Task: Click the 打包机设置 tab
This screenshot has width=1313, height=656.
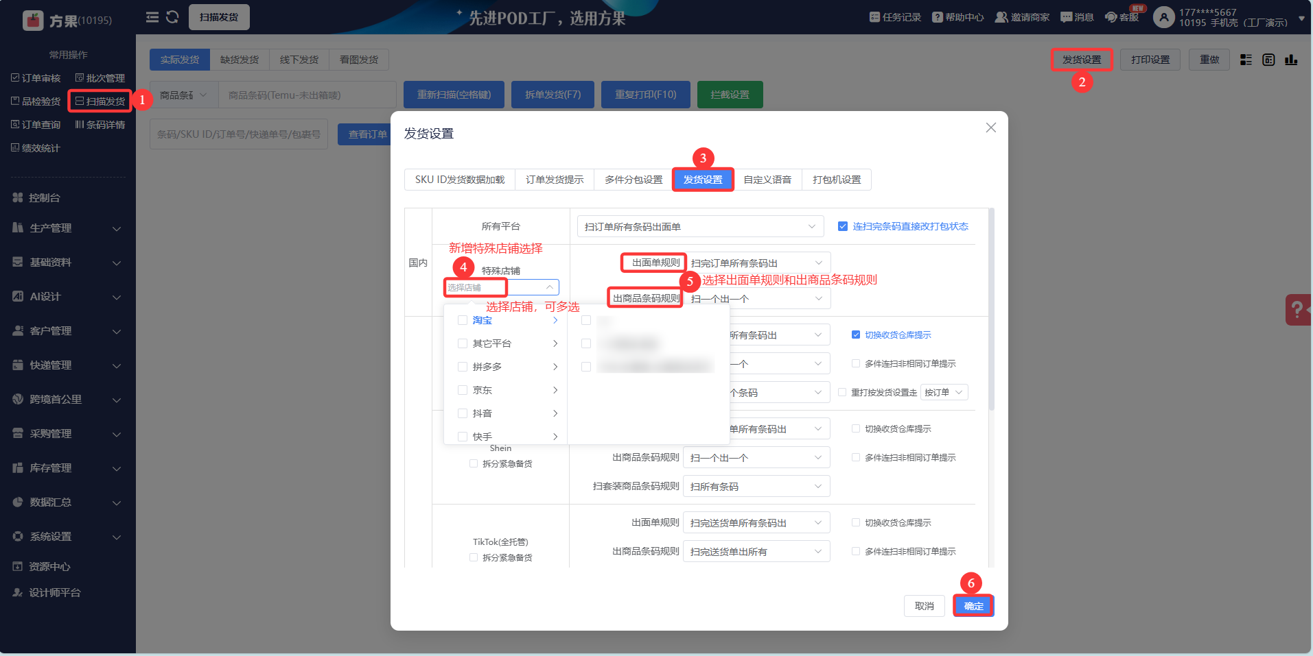Action: click(x=837, y=180)
